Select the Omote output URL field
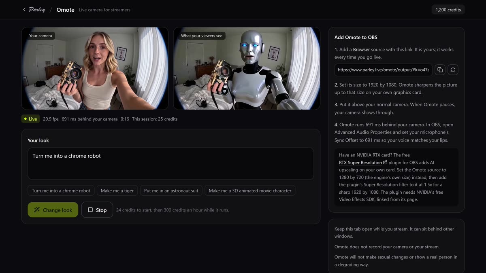486x273 pixels. 383,70
